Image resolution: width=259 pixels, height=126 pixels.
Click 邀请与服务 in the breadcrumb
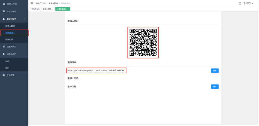53,3
